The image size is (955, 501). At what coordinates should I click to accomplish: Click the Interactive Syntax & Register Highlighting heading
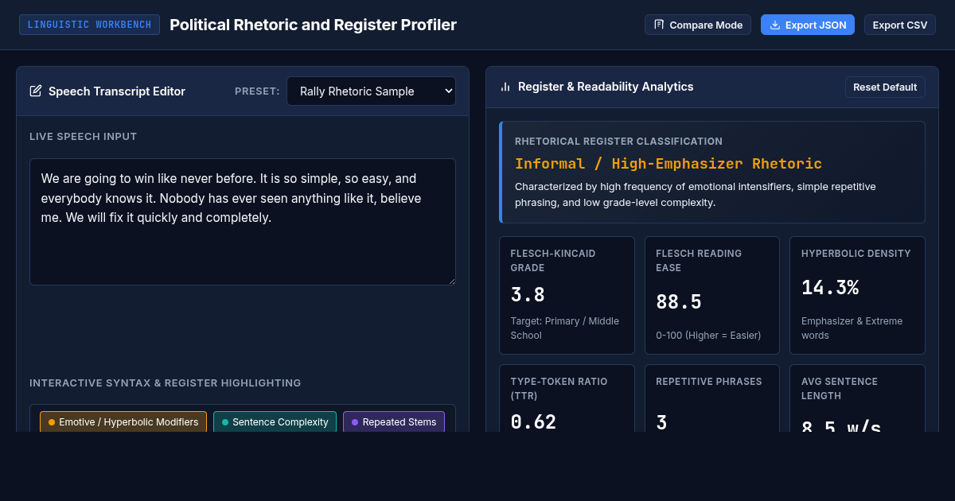pos(166,383)
